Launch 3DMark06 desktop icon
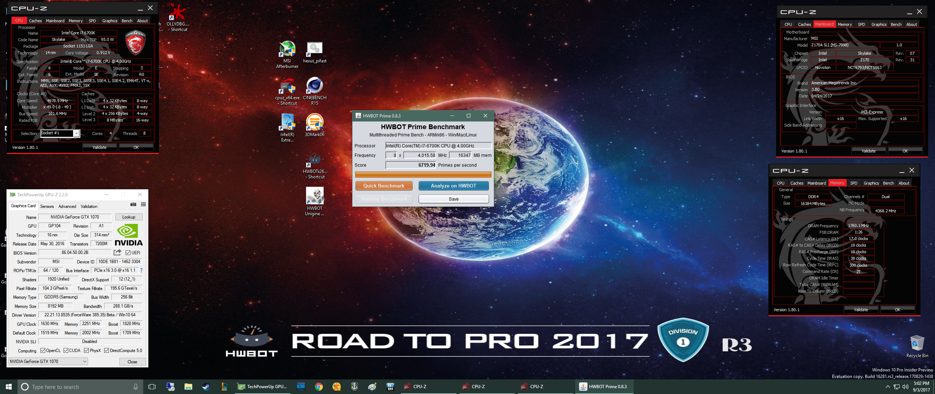The width and height of the screenshot is (935, 394). [314, 125]
